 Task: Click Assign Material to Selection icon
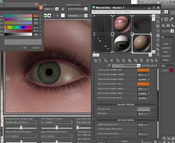[x=106, y=61]
